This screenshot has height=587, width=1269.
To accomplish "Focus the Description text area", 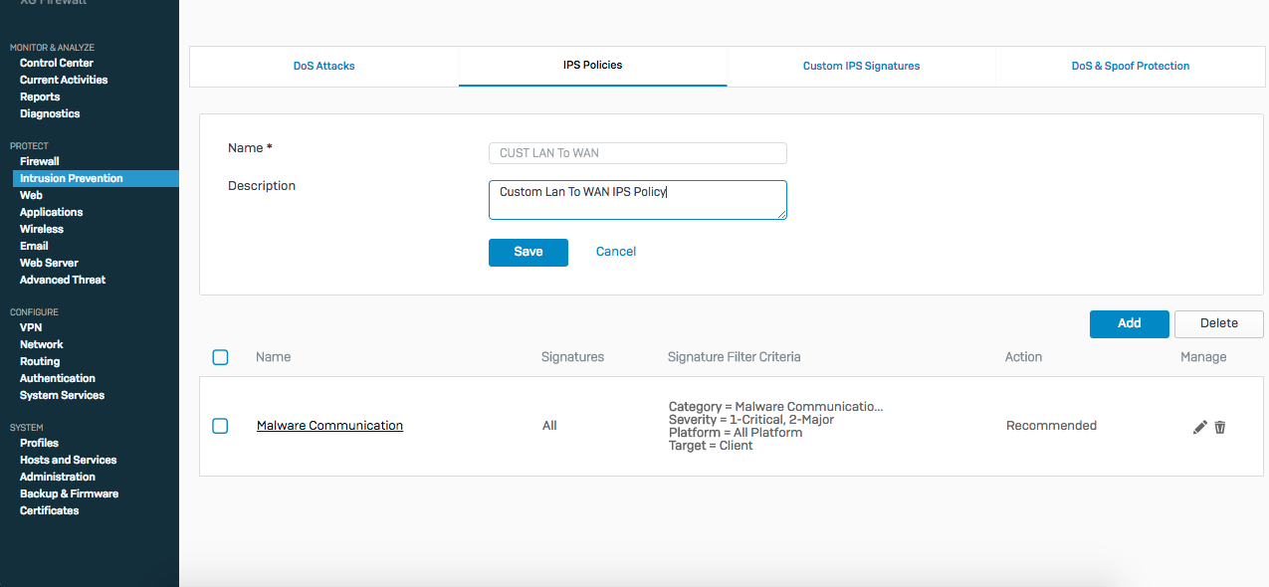I will (x=638, y=200).
